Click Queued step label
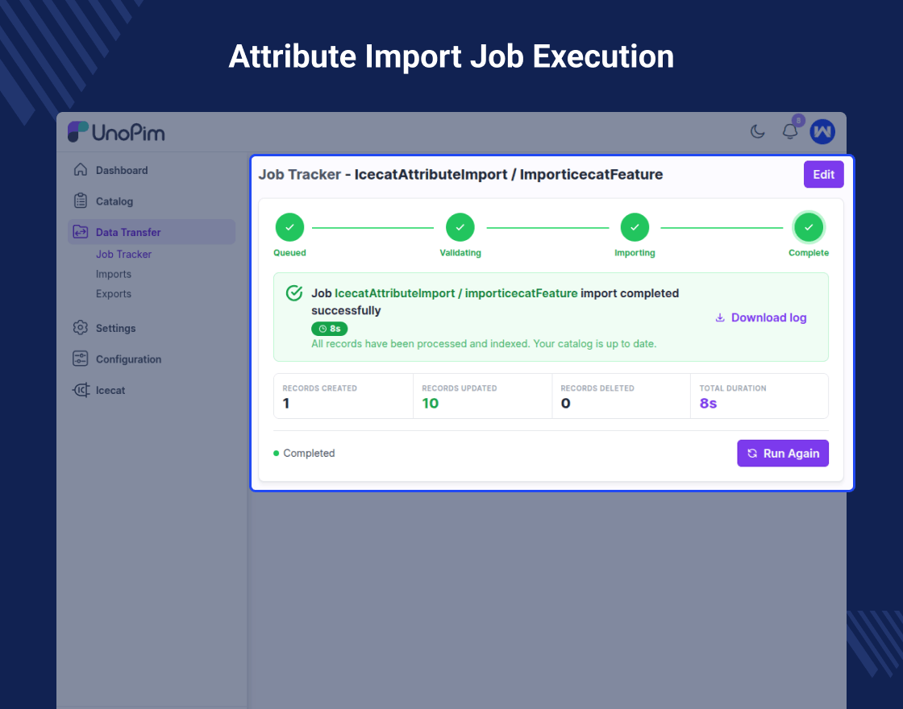Image resolution: width=903 pixels, height=709 pixels. (289, 253)
